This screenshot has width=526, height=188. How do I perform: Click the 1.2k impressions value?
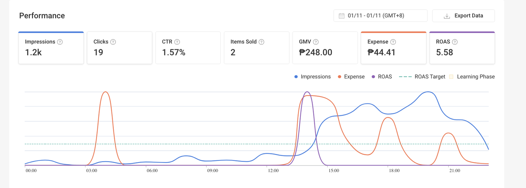pos(33,53)
